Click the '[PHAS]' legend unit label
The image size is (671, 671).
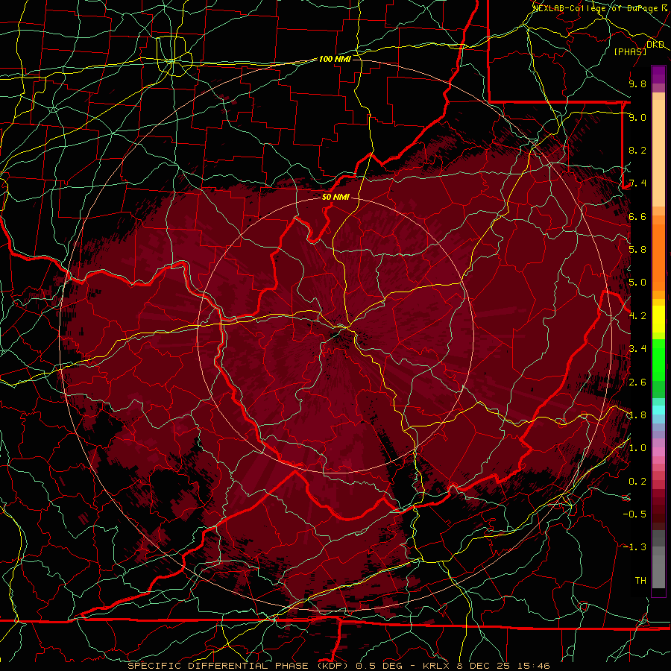(630, 51)
